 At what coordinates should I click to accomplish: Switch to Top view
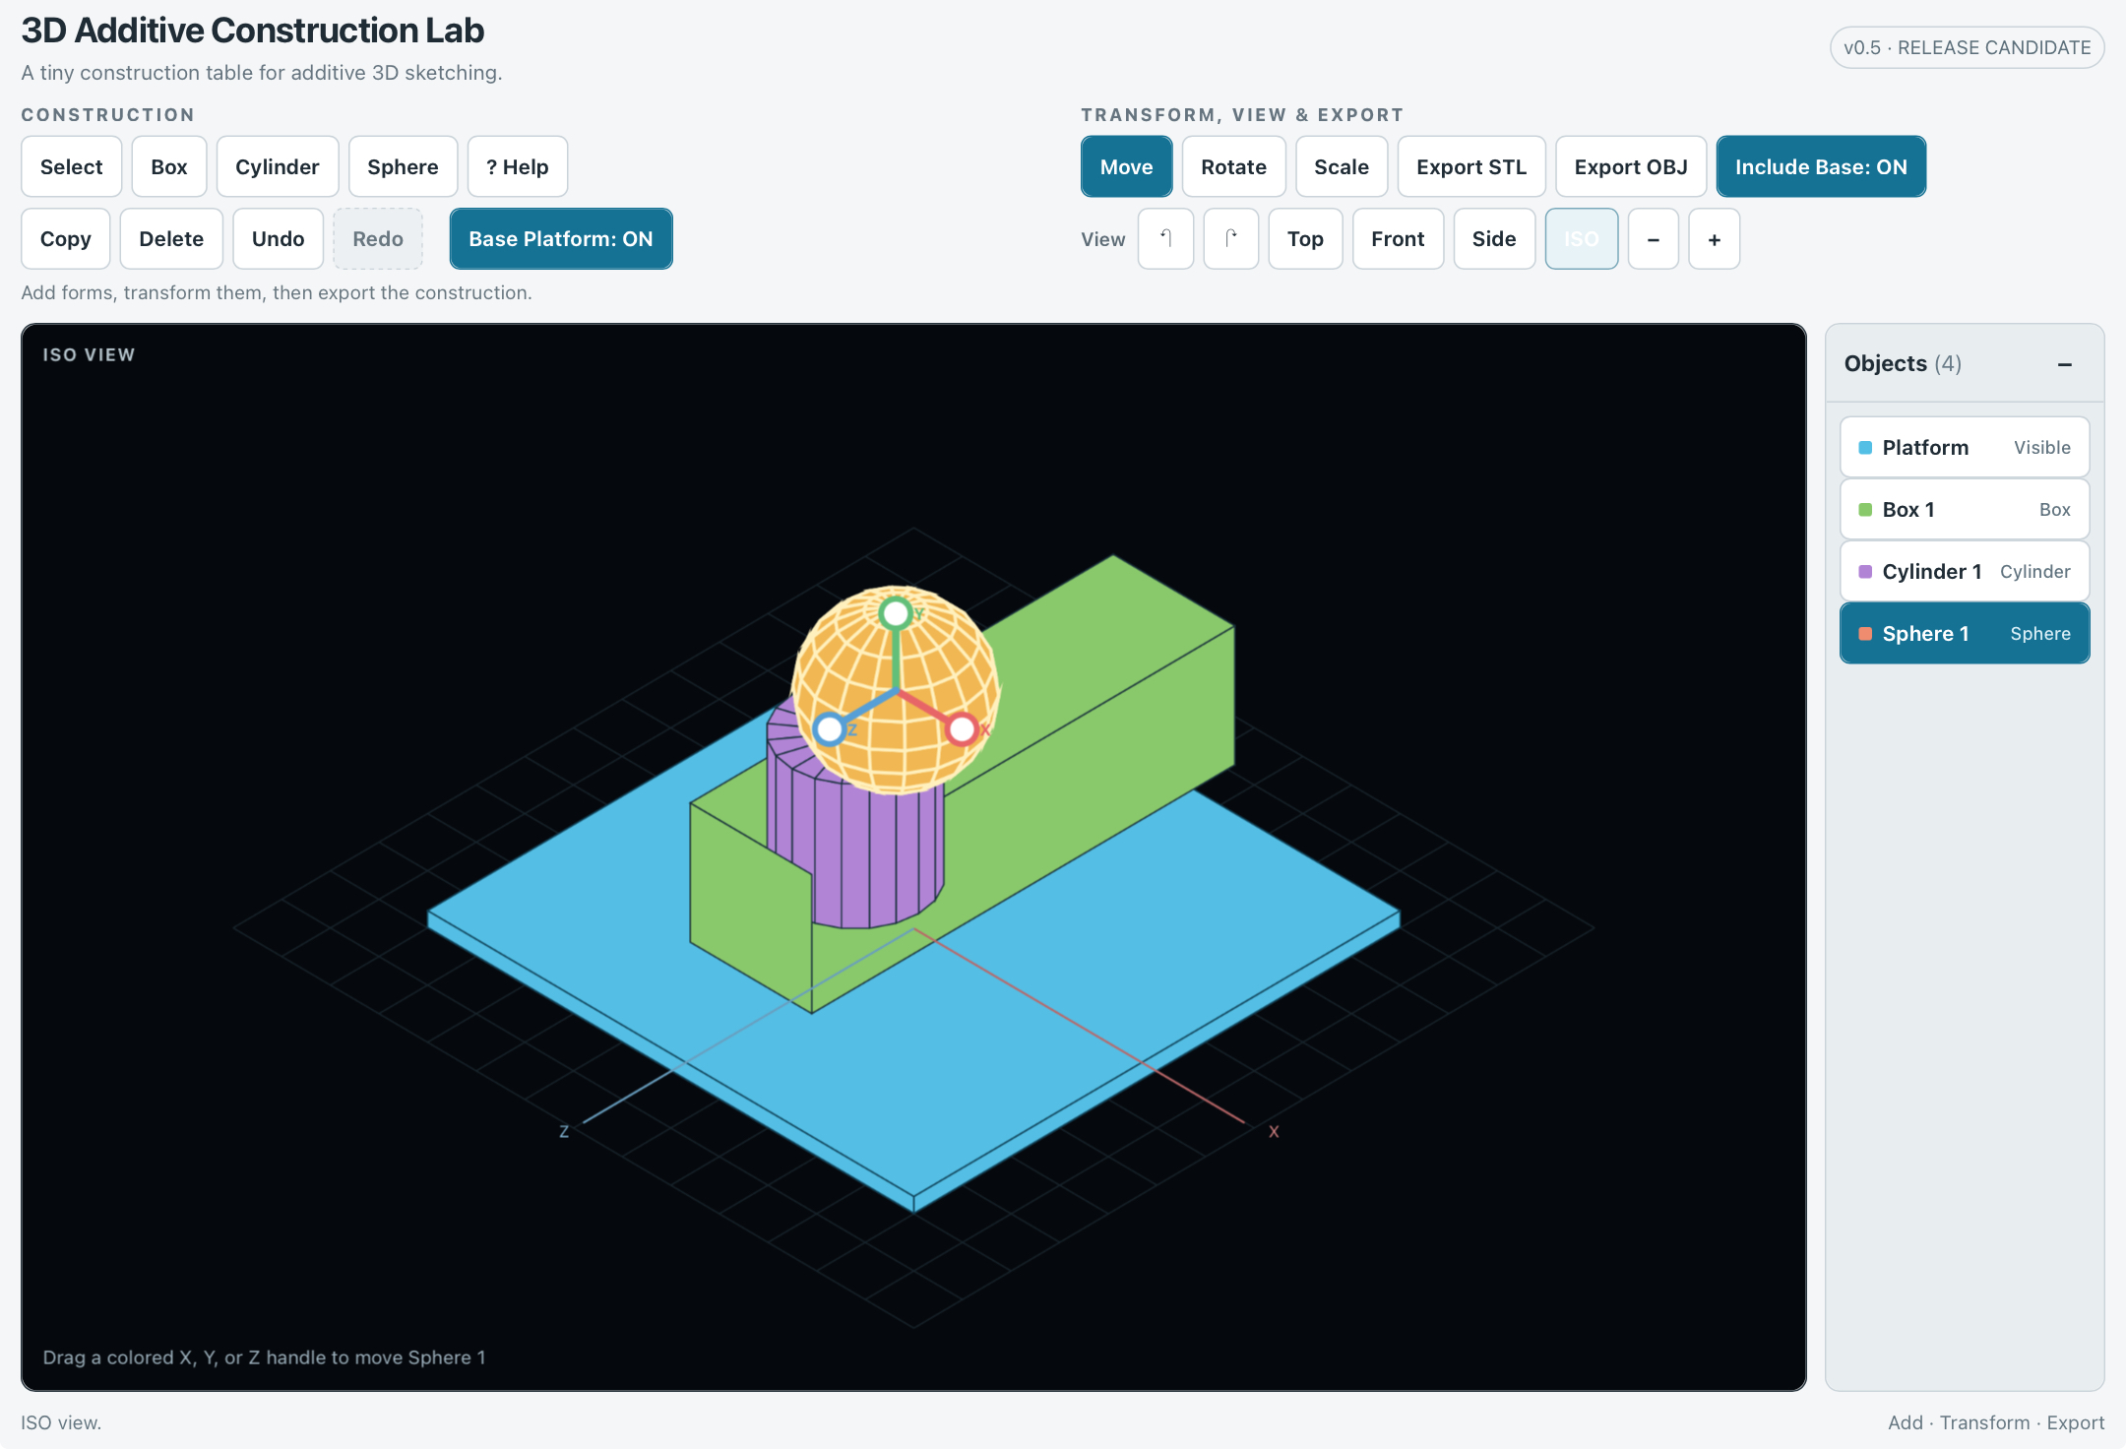coord(1305,239)
